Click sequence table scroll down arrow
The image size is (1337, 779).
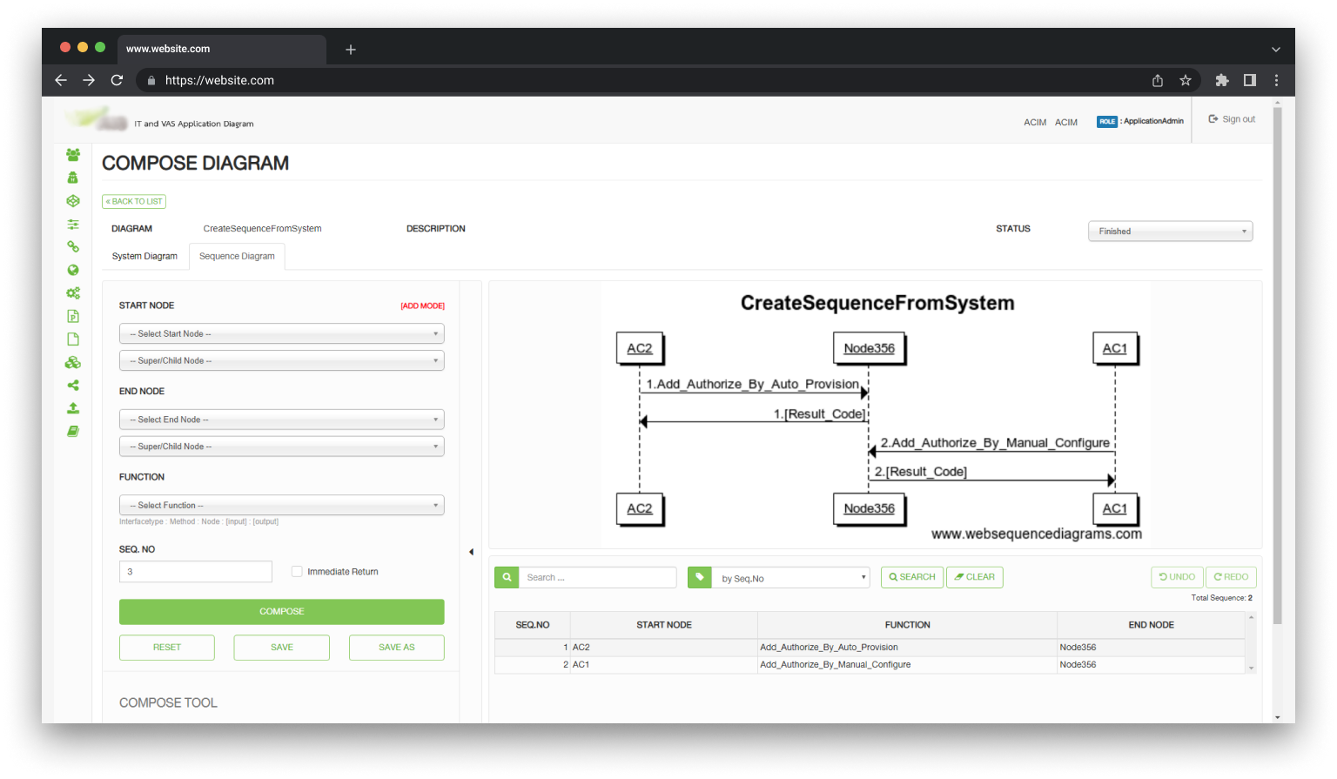point(1252,668)
